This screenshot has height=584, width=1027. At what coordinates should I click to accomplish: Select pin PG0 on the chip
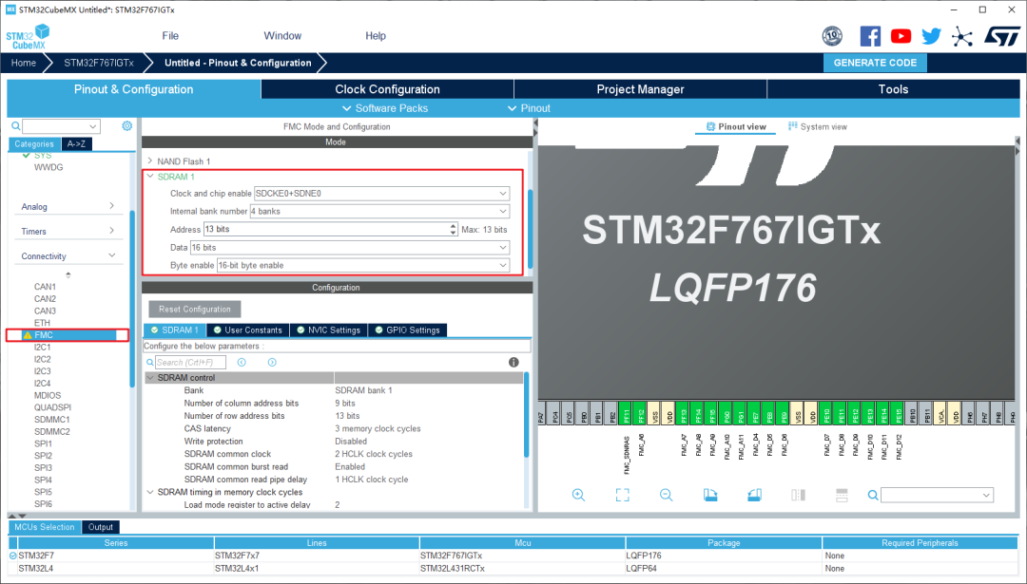[x=726, y=415]
